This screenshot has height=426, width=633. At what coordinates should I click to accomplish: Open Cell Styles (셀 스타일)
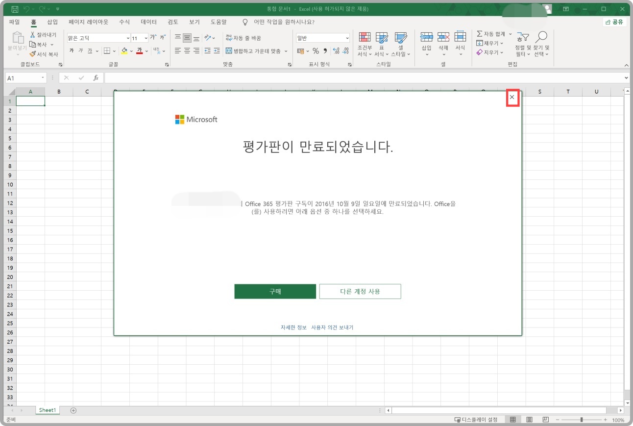401,45
